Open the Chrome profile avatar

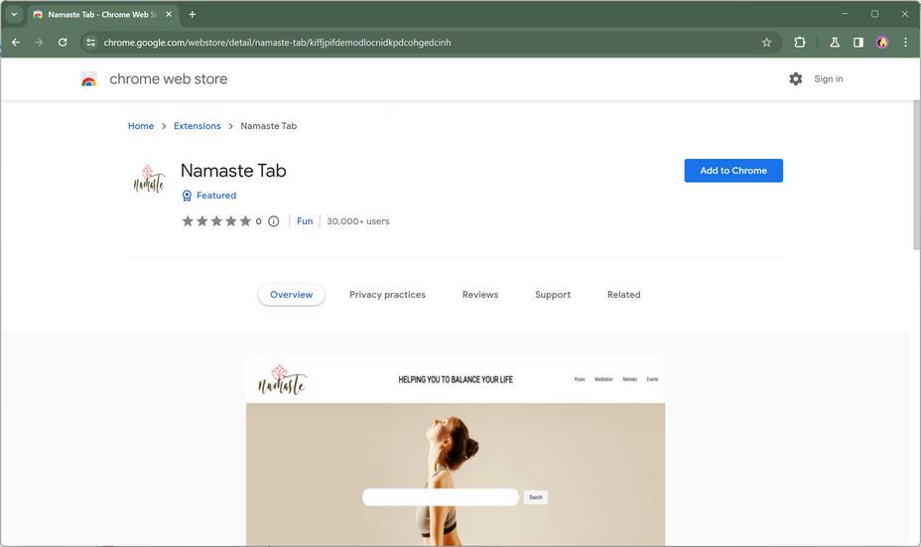882,43
